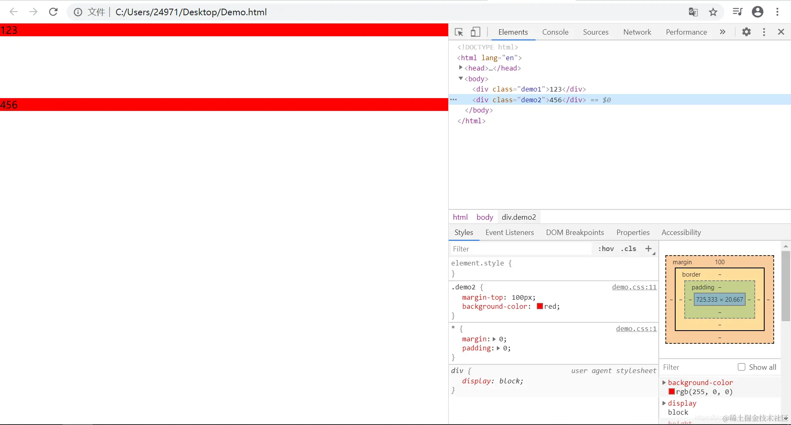Screen dimensions: 791x425
Task: Switch to the Console tab
Action: pyautogui.click(x=555, y=32)
